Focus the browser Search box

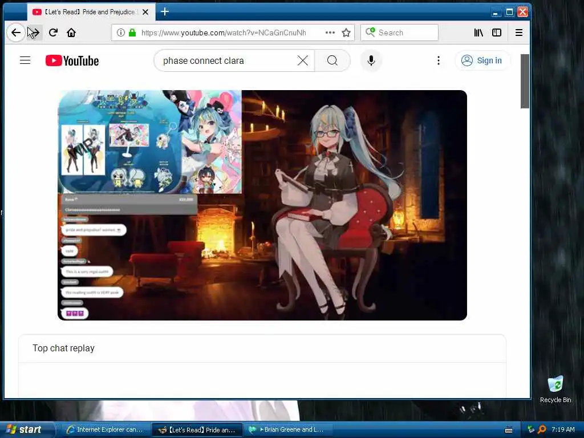(x=399, y=33)
